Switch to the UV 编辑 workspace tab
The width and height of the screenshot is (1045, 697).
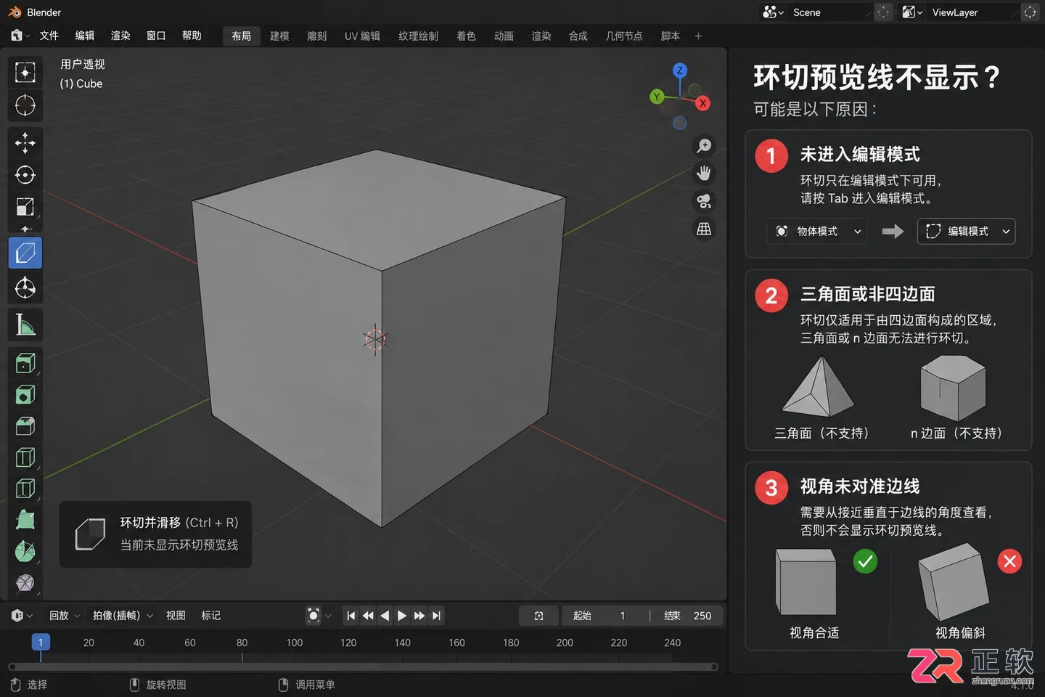tap(362, 36)
